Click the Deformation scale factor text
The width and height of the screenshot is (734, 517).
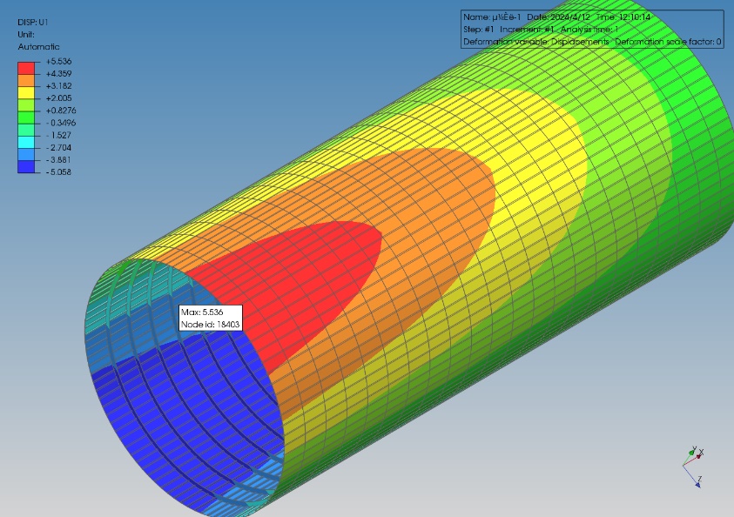(667, 42)
